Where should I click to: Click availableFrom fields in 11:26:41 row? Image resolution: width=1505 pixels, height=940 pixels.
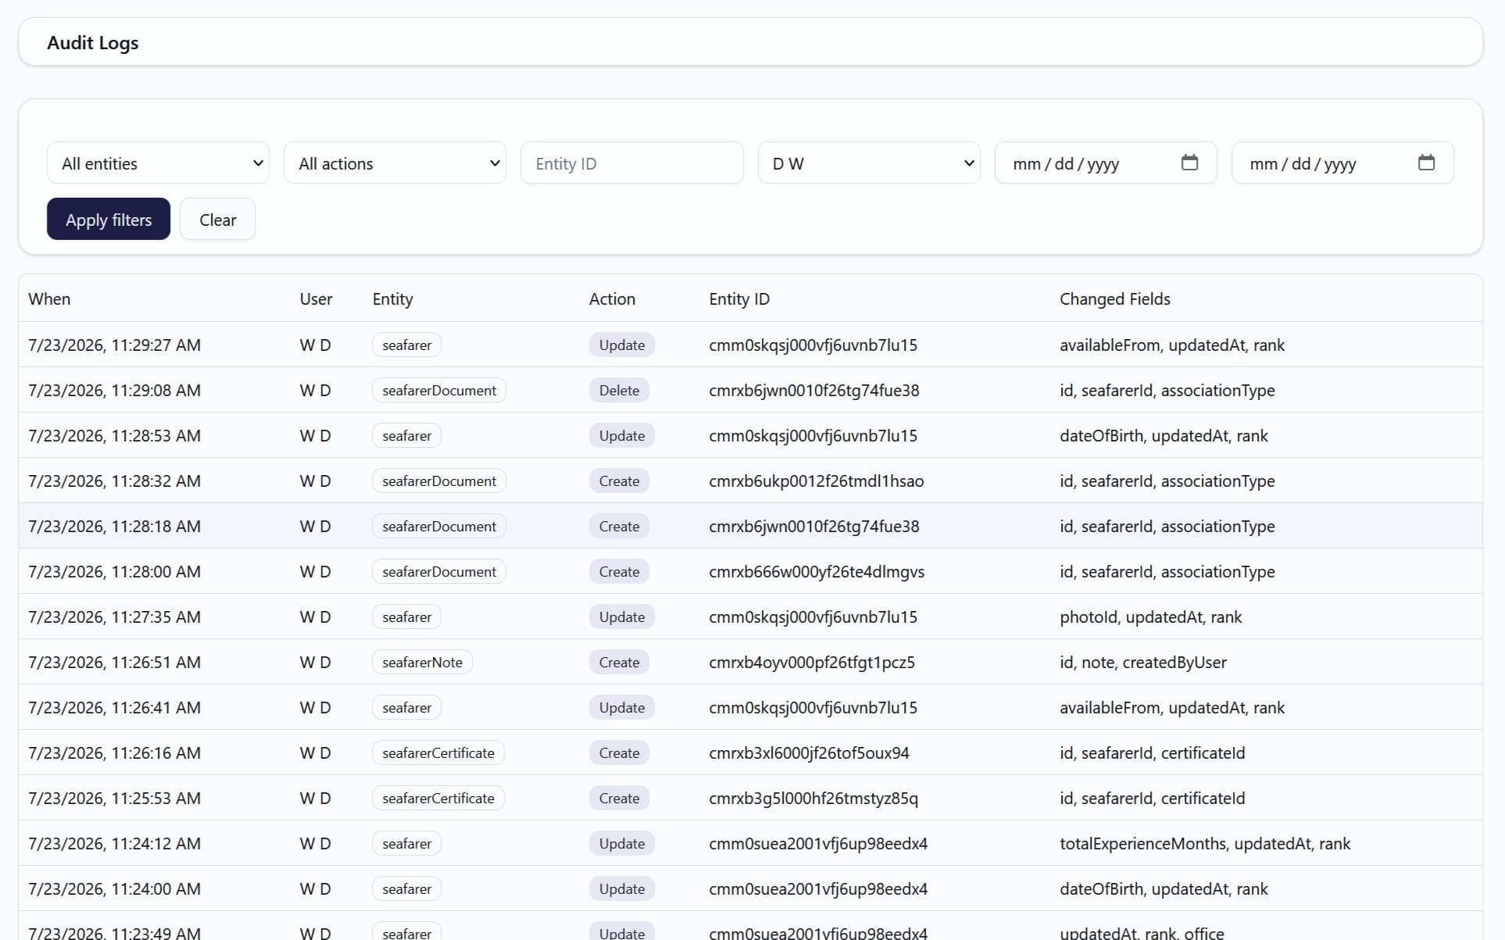(1172, 707)
